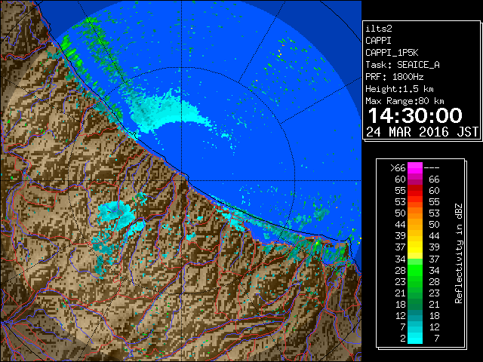
Task: Click the yellow 37–39 dBZ legend swatch
Action: click(415, 247)
